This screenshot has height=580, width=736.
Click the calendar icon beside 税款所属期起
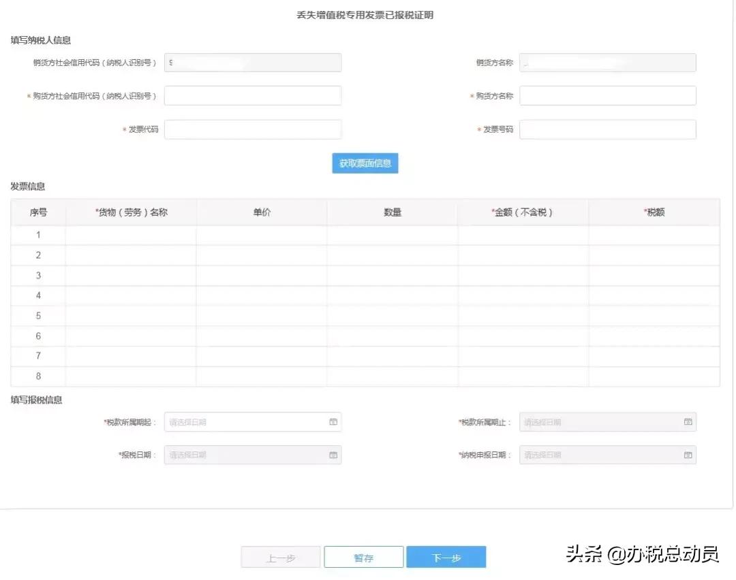[x=333, y=421]
